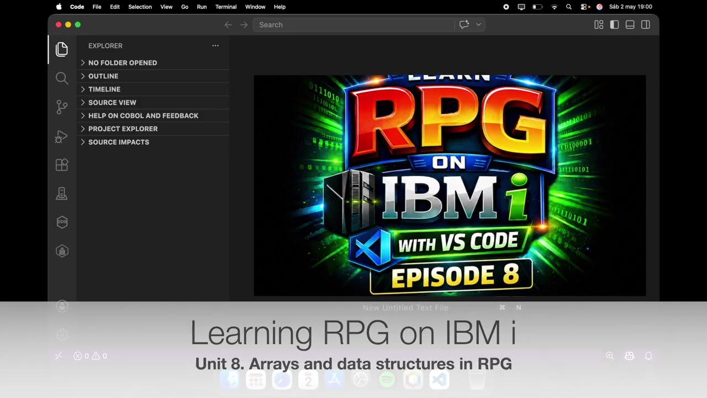Screen dimensions: 707x398
Task: Open the Problems errors and warnings status indicator
Action: pos(91,356)
